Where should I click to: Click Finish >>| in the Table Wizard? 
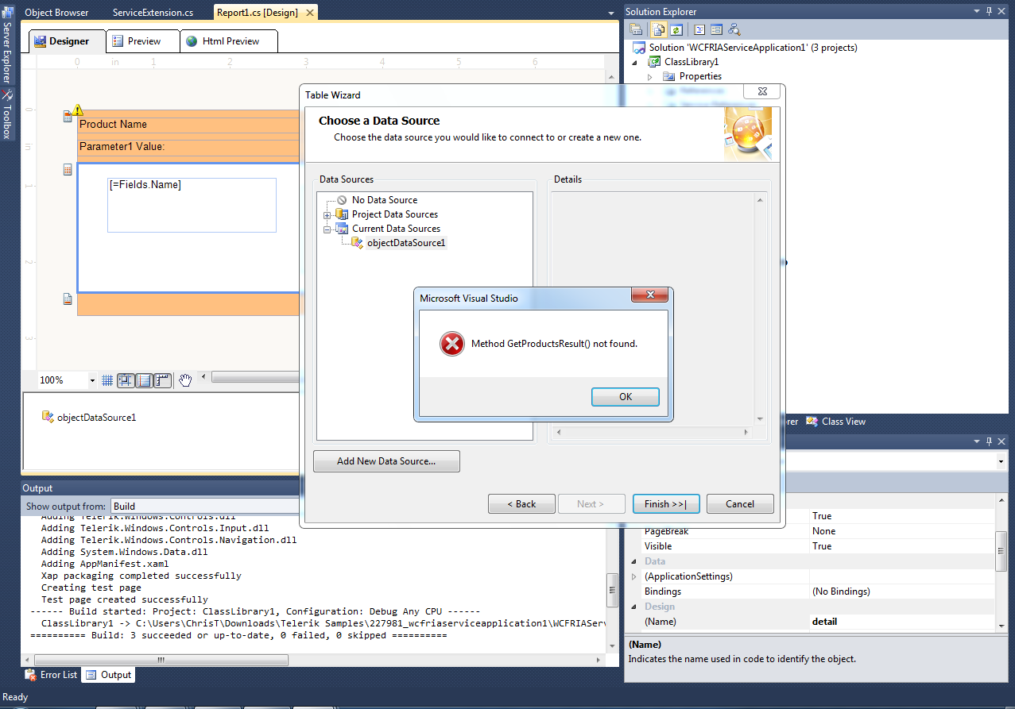[x=666, y=504]
